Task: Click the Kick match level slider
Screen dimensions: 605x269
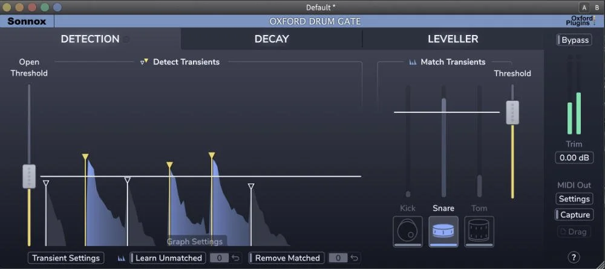Action: tap(408, 141)
